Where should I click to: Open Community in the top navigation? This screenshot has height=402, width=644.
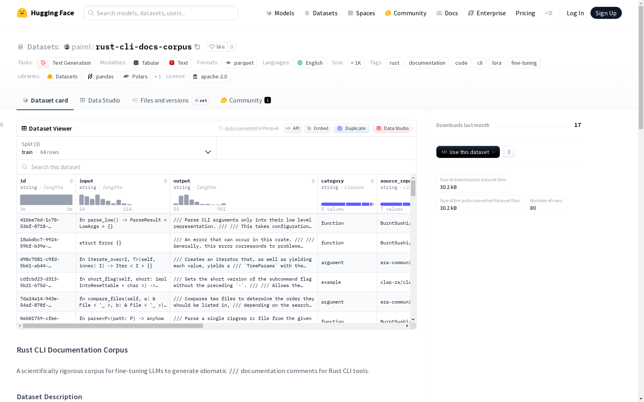click(x=406, y=13)
